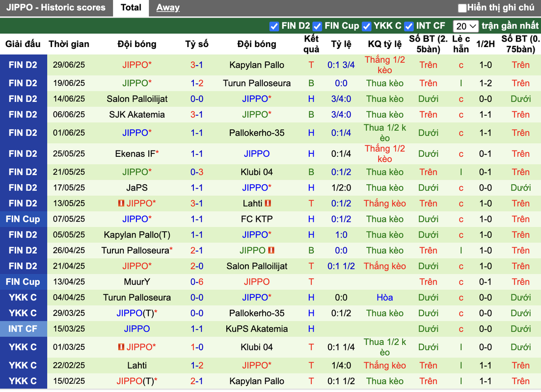Click the Thời gian column header
541x392 pixels.
[69, 44]
